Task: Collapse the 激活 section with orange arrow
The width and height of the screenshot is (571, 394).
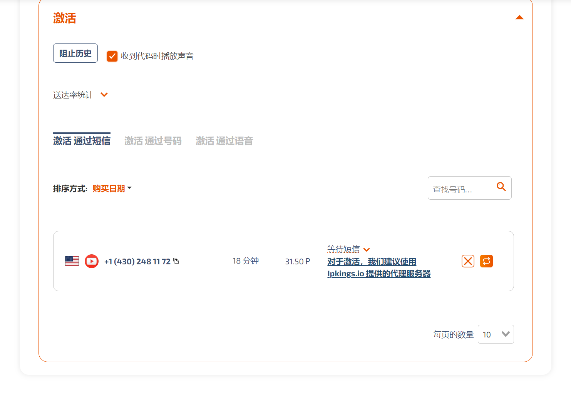Action: tap(519, 17)
